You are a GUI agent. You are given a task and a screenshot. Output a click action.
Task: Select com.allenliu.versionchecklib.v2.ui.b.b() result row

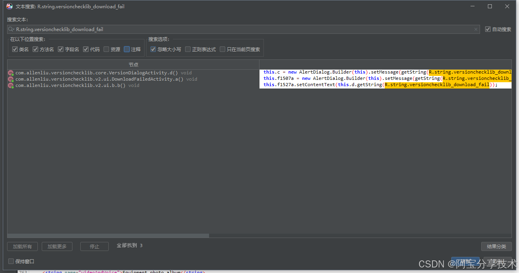tap(133, 85)
